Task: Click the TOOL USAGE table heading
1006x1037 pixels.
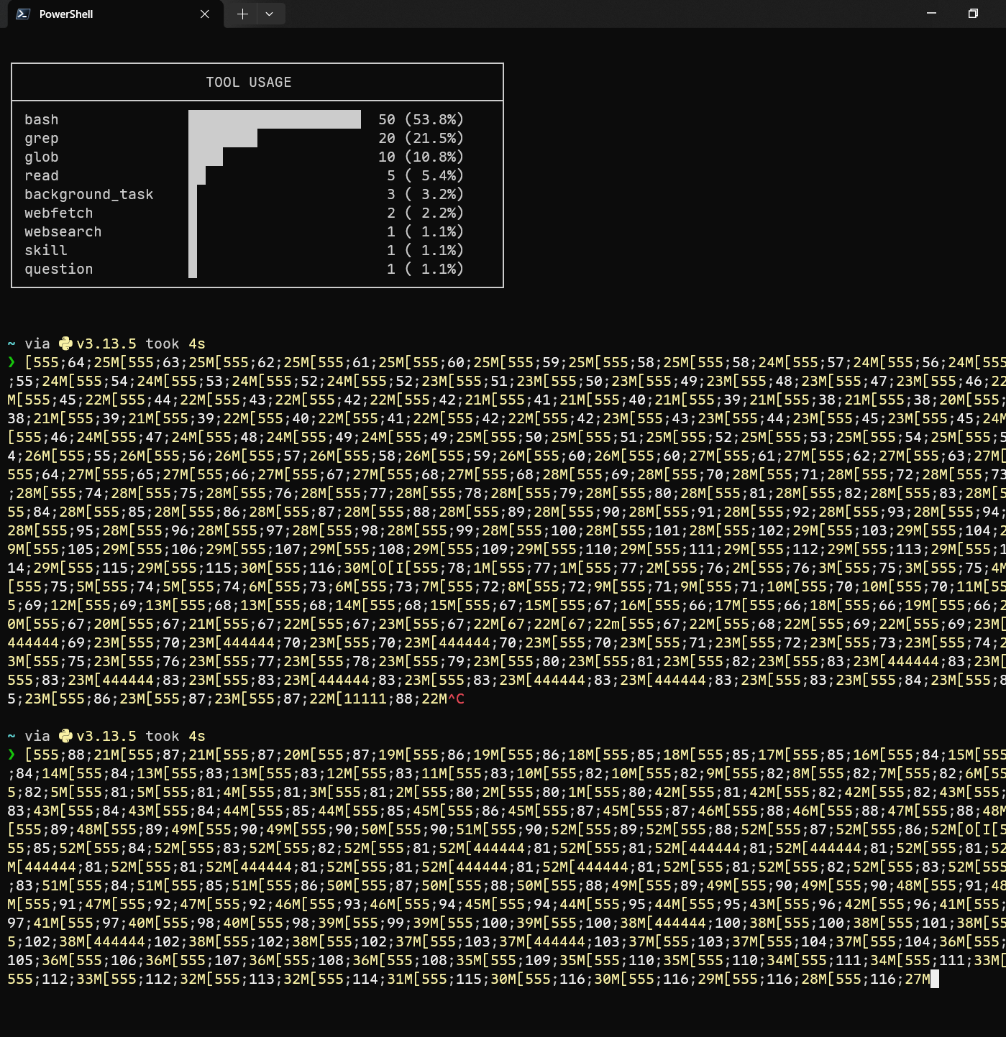Action: coord(249,82)
